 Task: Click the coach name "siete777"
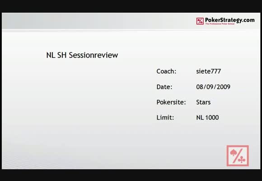pos(209,71)
